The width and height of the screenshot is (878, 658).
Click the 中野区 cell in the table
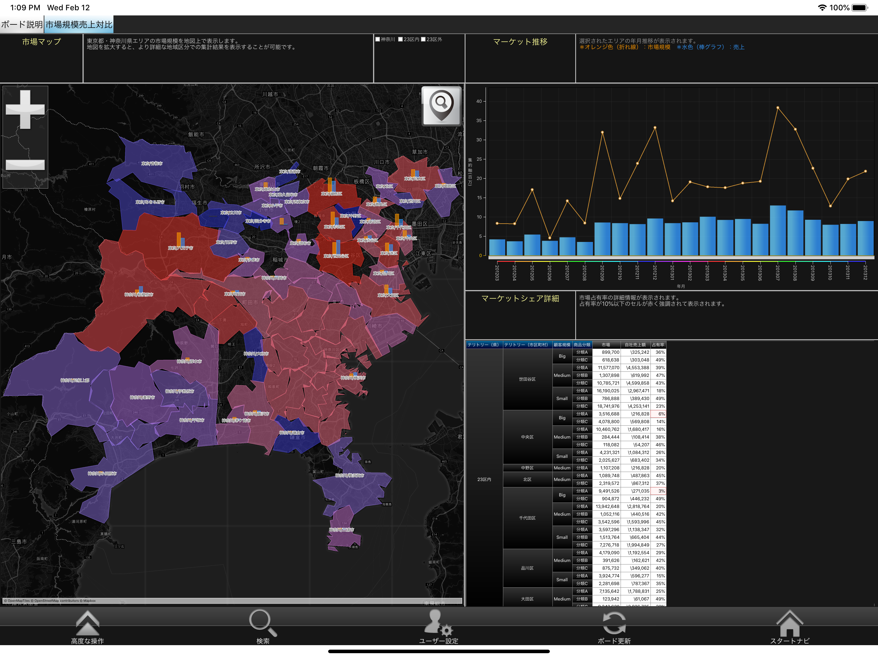click(x=527, y=468)
